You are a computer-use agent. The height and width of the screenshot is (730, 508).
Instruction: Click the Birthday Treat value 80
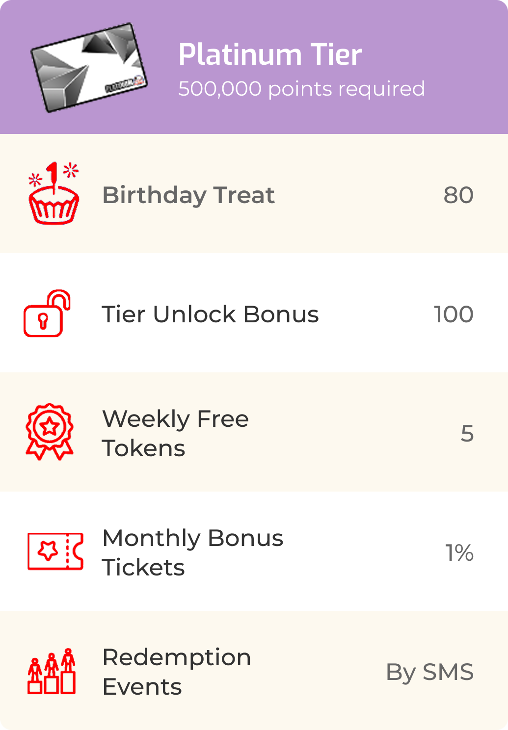pos(458,195)
